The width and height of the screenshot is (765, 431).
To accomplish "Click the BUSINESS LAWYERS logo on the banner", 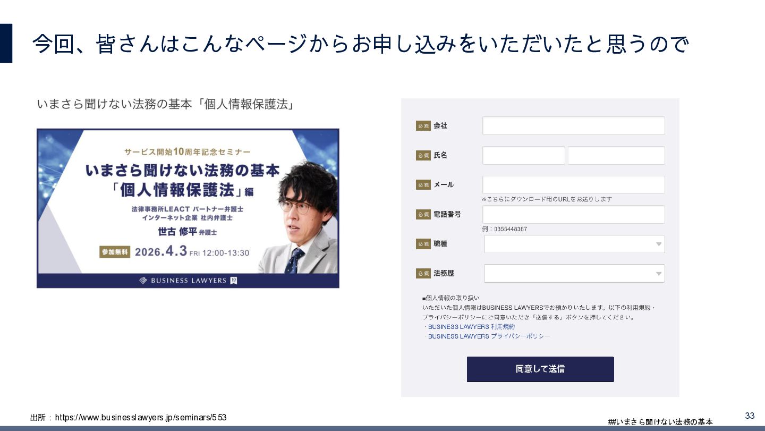I will [x=188, y=281].
